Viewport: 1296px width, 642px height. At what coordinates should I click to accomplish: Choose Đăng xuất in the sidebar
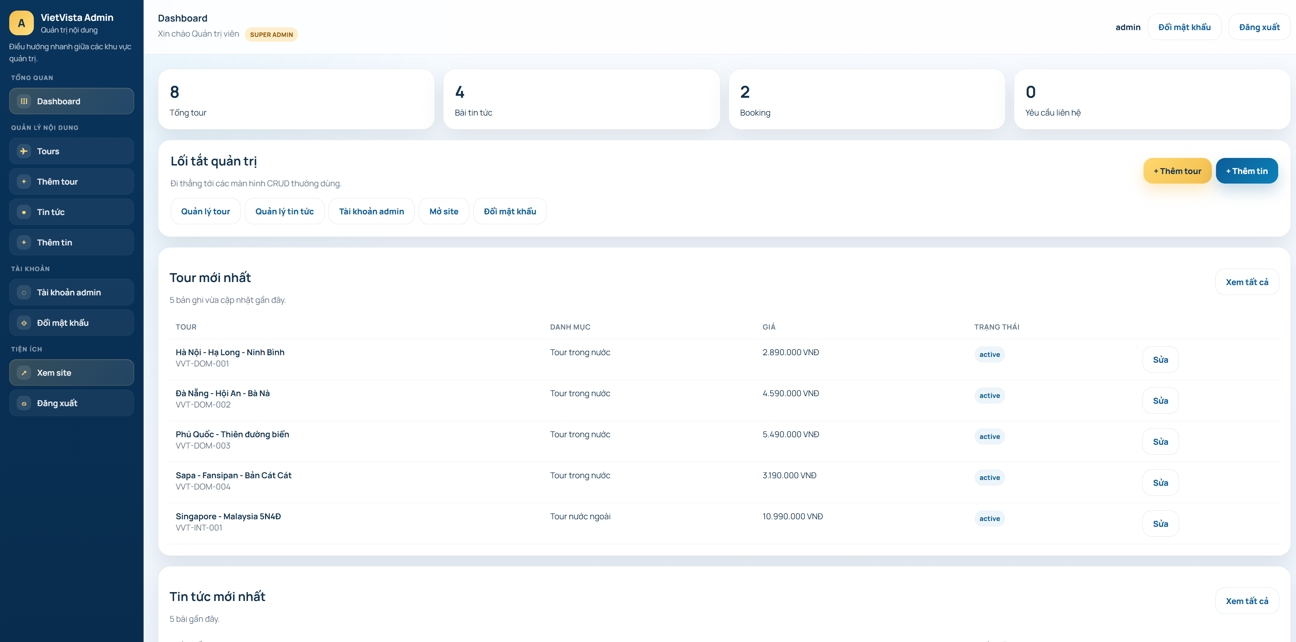click(71, 403)
